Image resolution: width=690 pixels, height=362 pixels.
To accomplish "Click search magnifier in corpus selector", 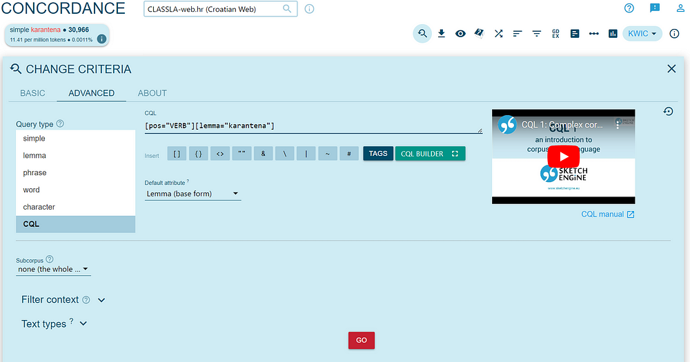I will (287, 9).
